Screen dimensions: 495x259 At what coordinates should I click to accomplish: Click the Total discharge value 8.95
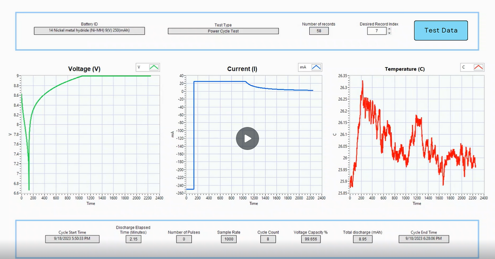(x=362, y=239)
